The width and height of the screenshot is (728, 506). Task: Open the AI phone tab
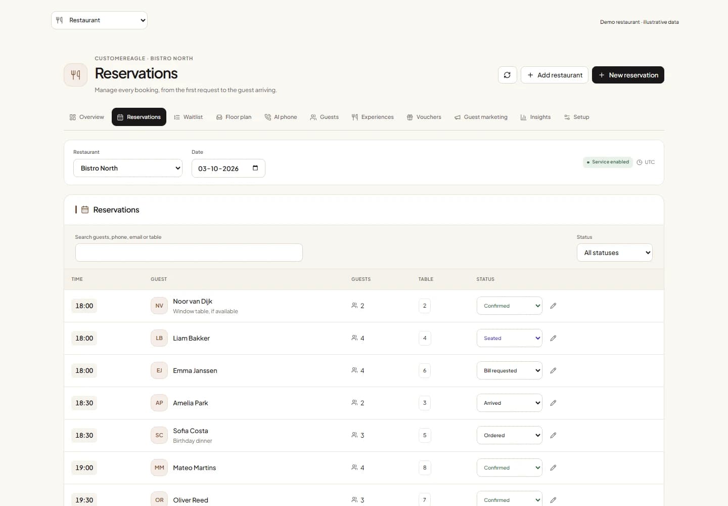click(281, 117)
